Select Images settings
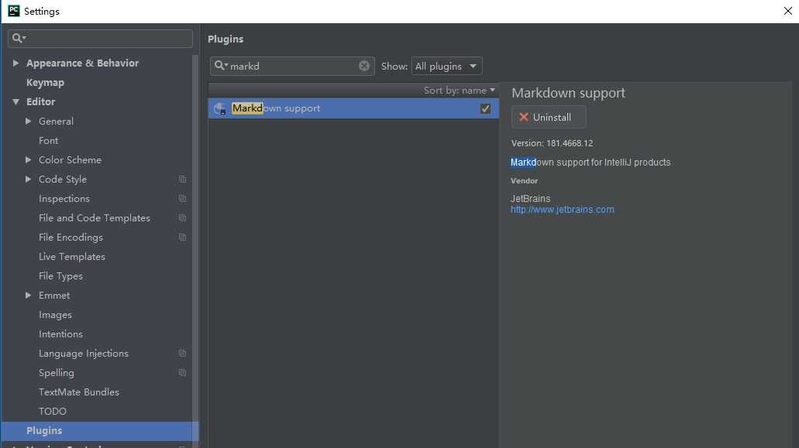 point(55,314)
